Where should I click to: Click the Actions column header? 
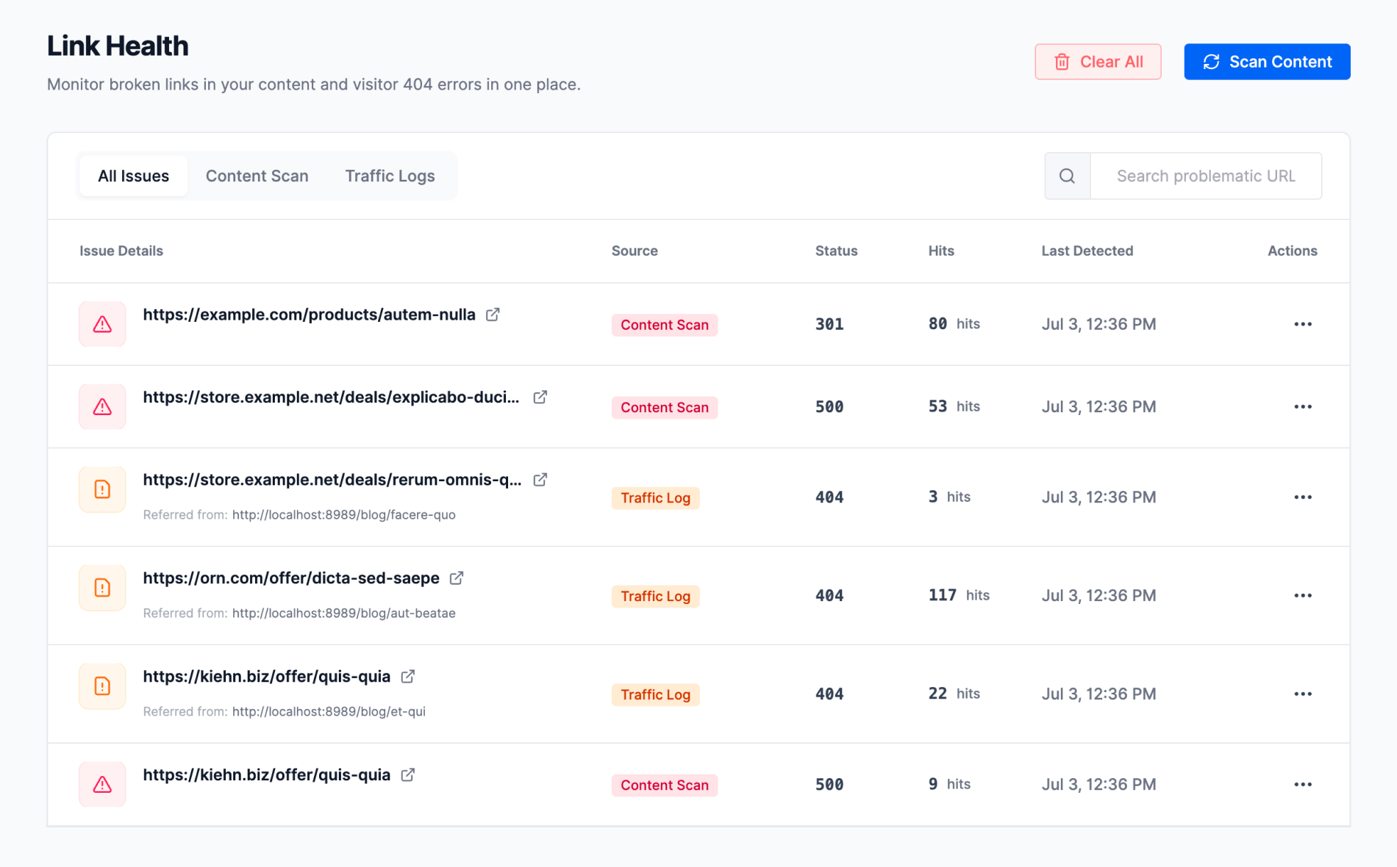click(x=1293, y=251)
